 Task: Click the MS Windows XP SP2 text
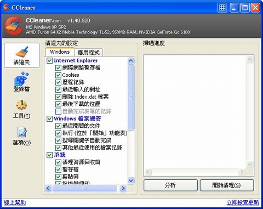point(46,27)
